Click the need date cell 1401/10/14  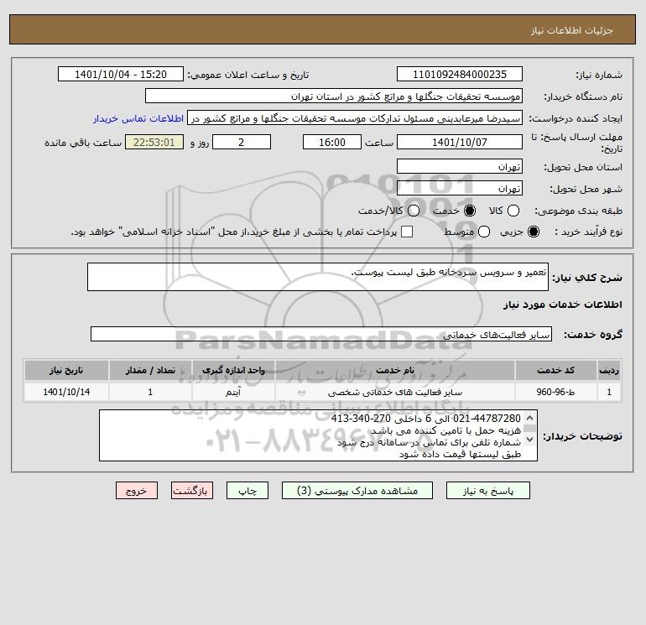[66, 392]
